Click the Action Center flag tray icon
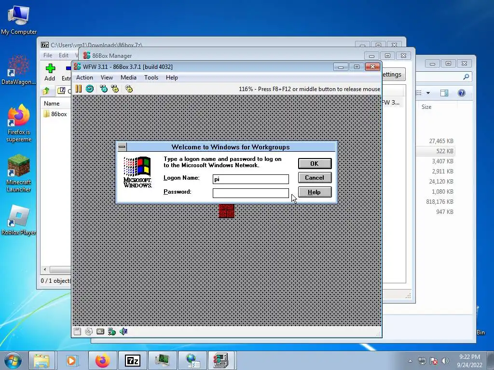The width and height of the screenshot is (494, 370). point(434,361)
